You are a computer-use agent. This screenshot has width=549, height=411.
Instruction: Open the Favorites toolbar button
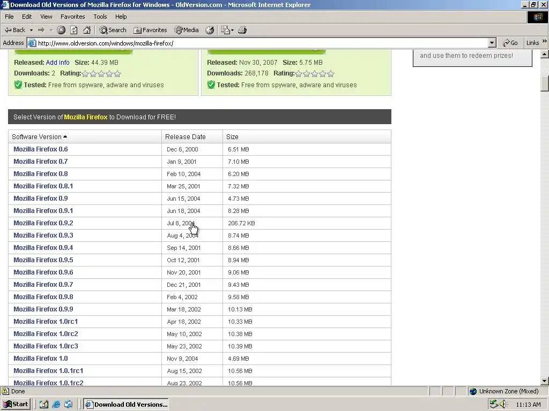pyautogui.click(x=150, y=30)
